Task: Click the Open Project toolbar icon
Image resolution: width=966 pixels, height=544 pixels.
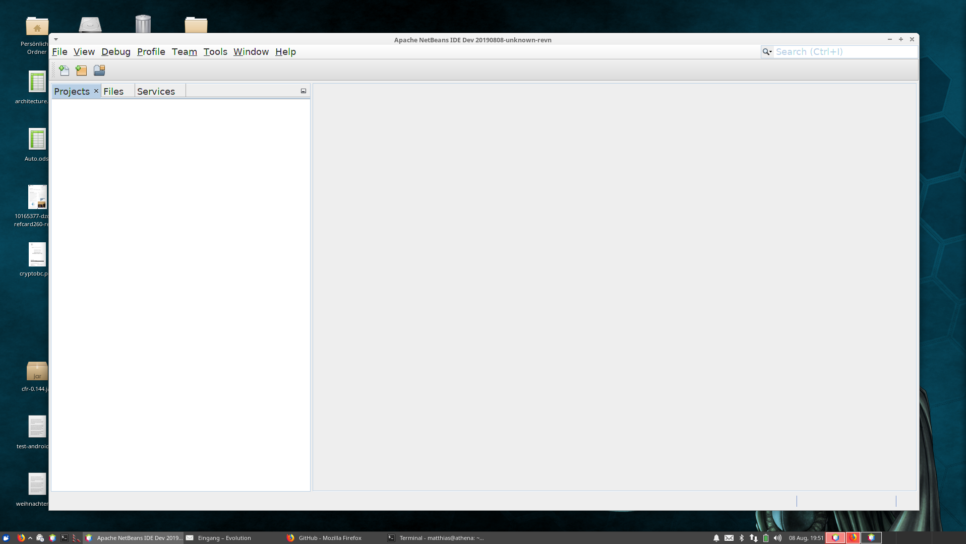Action: click(99, 71)
